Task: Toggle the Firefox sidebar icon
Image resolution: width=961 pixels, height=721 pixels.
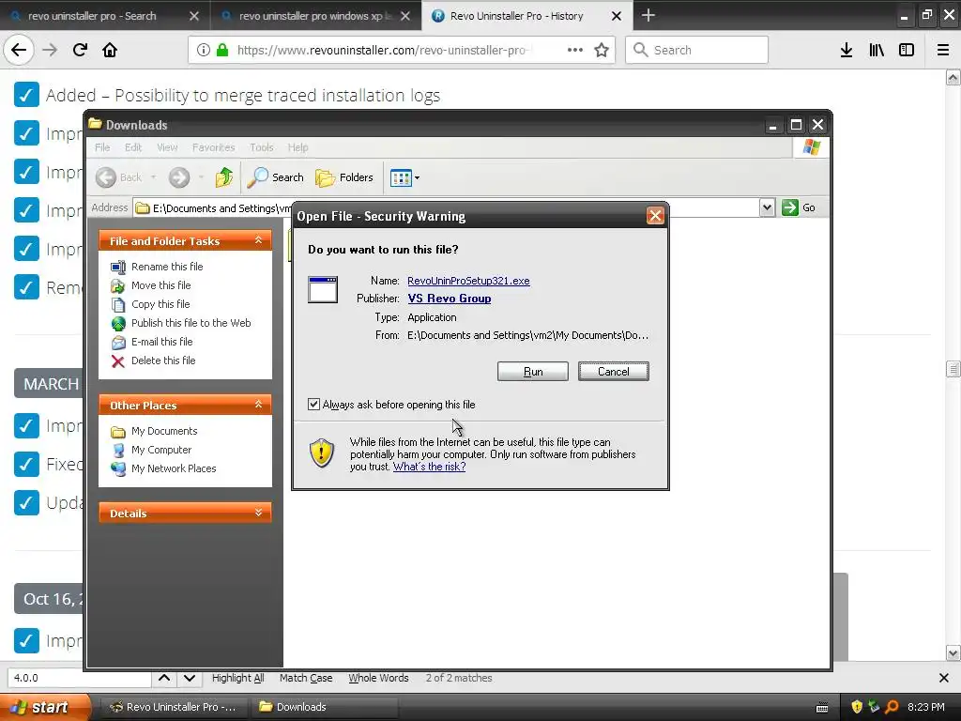Action: tap(907, 51)
